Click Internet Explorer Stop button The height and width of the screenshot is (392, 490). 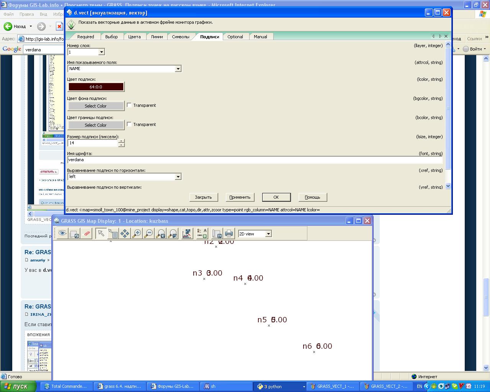tap(59, 26)
